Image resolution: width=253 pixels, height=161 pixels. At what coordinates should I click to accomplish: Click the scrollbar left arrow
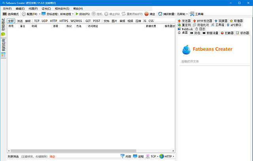[x=9, y=151]
